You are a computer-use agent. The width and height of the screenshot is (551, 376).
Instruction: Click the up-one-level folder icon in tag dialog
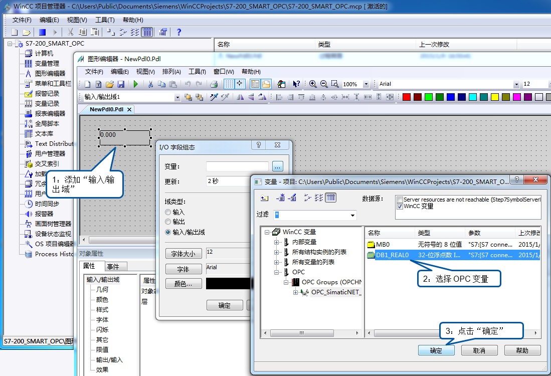coord(264,198)
